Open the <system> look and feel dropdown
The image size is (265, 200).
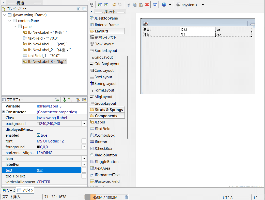click(x=203, y=5)
